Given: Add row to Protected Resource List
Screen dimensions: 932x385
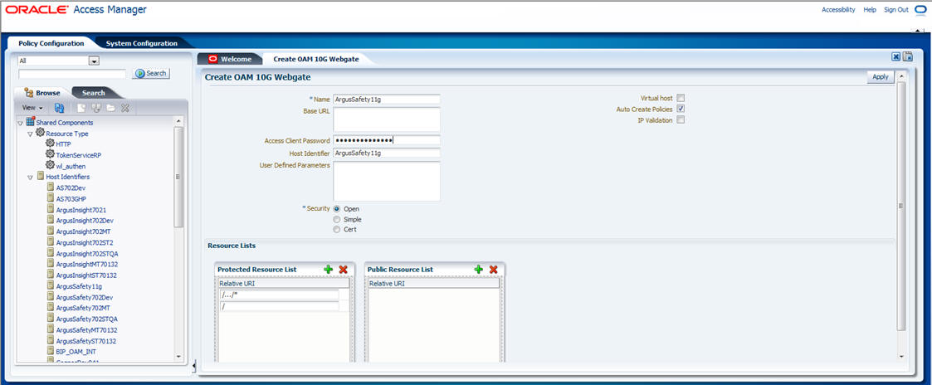Looking at the screenshot, I should coord(328,269).
